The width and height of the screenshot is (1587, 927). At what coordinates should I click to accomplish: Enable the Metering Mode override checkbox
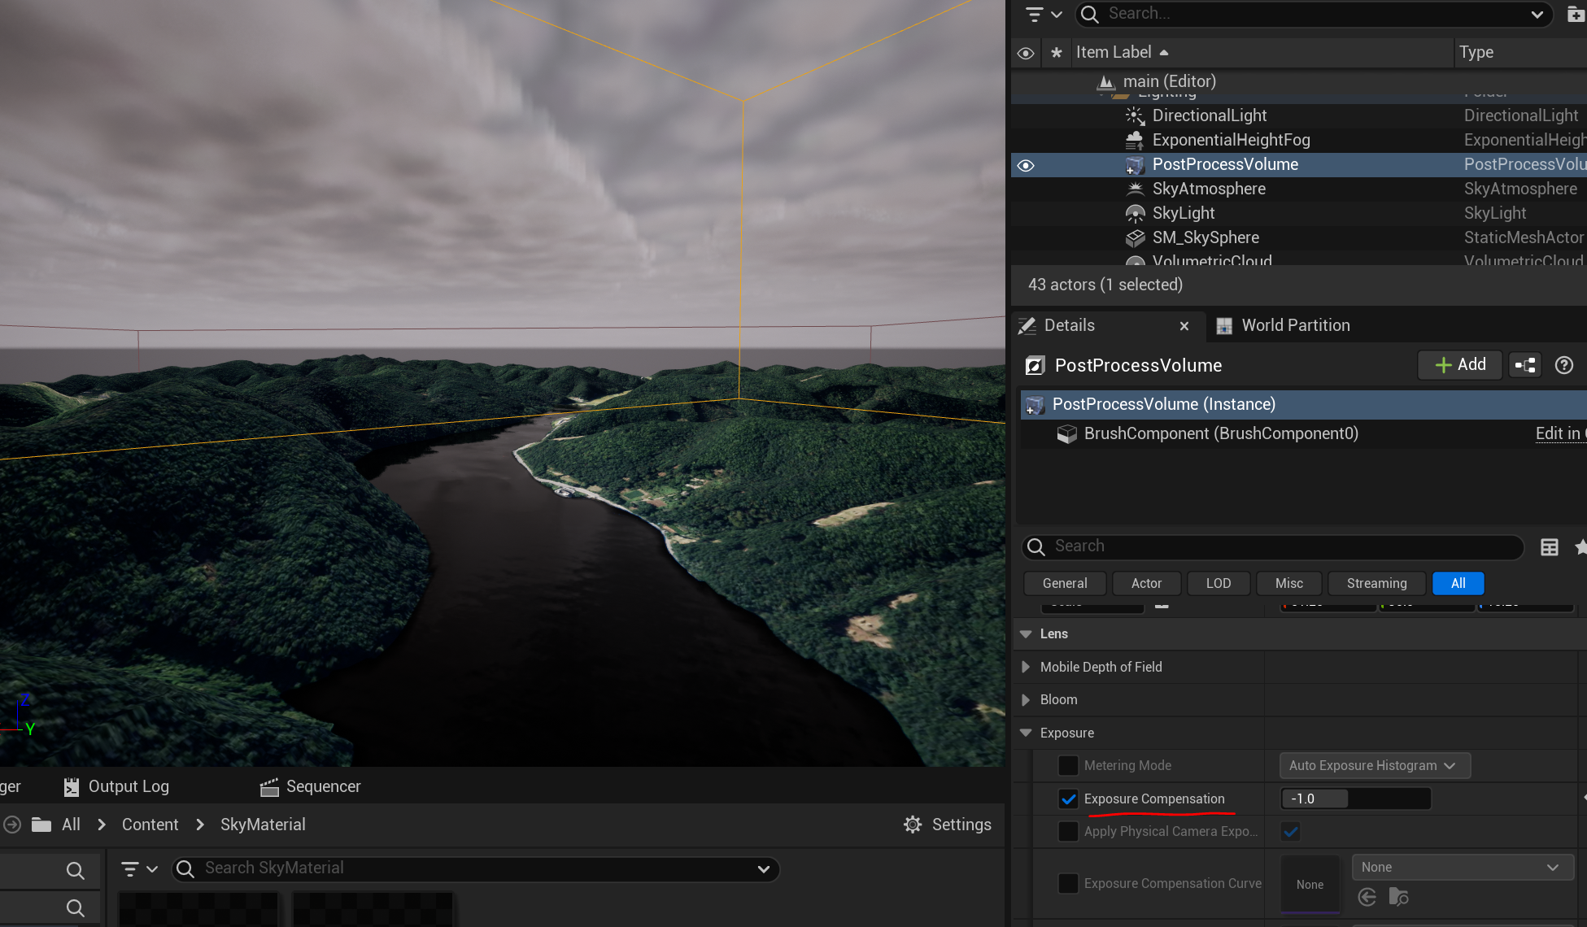(1068, 766)
